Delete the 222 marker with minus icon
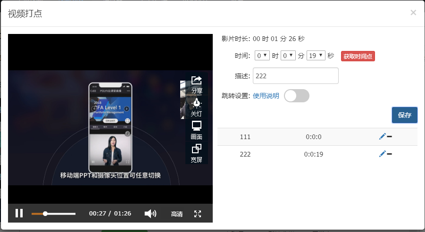425x232 pixels. pos(390,154)
